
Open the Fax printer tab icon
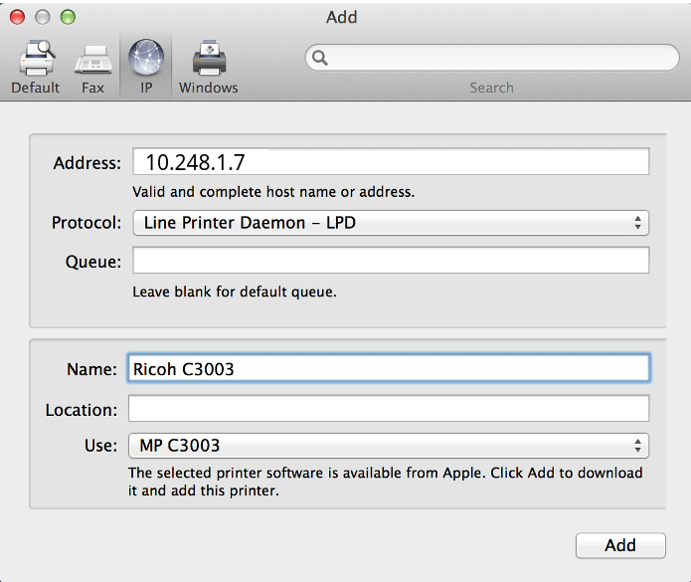(x=92, y=60)
